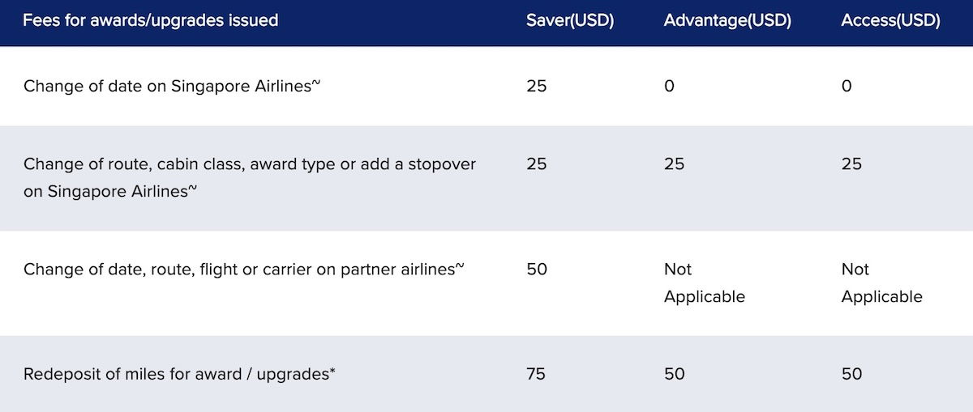Select Saver redeposit fee of 75
Image resolution: width=973 pixels, height=412 pixels.
coord(536,374)
